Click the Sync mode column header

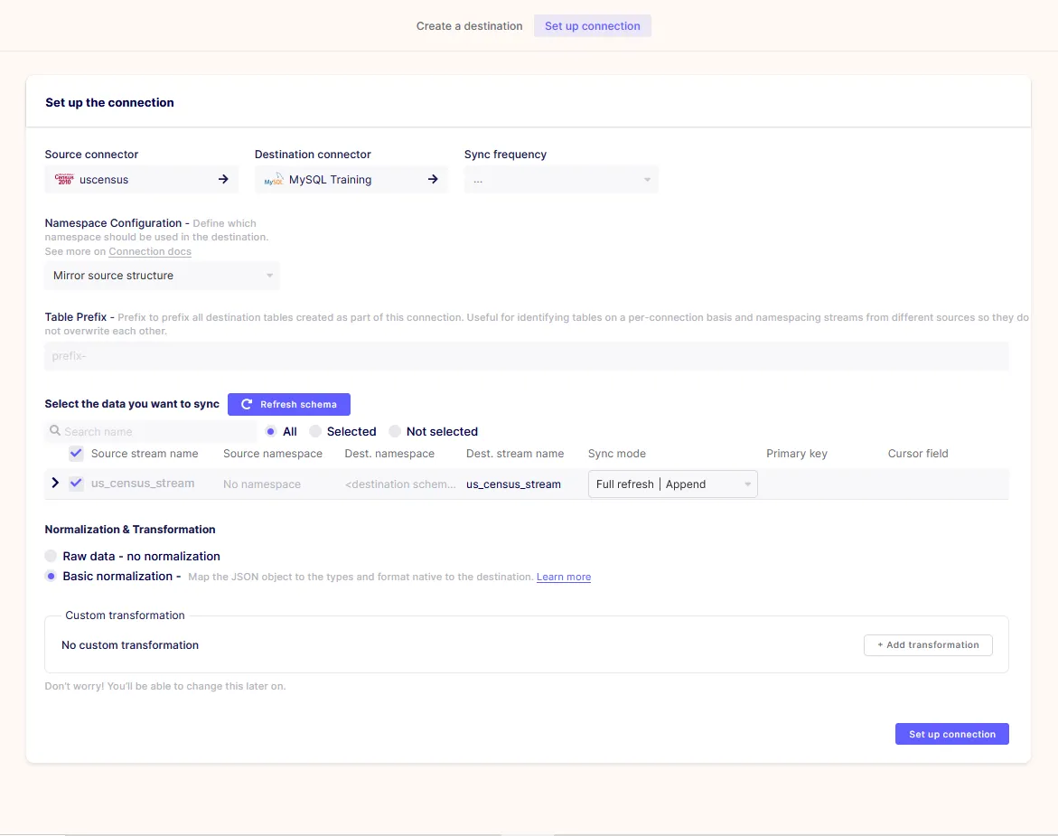[x=617, y=454]
